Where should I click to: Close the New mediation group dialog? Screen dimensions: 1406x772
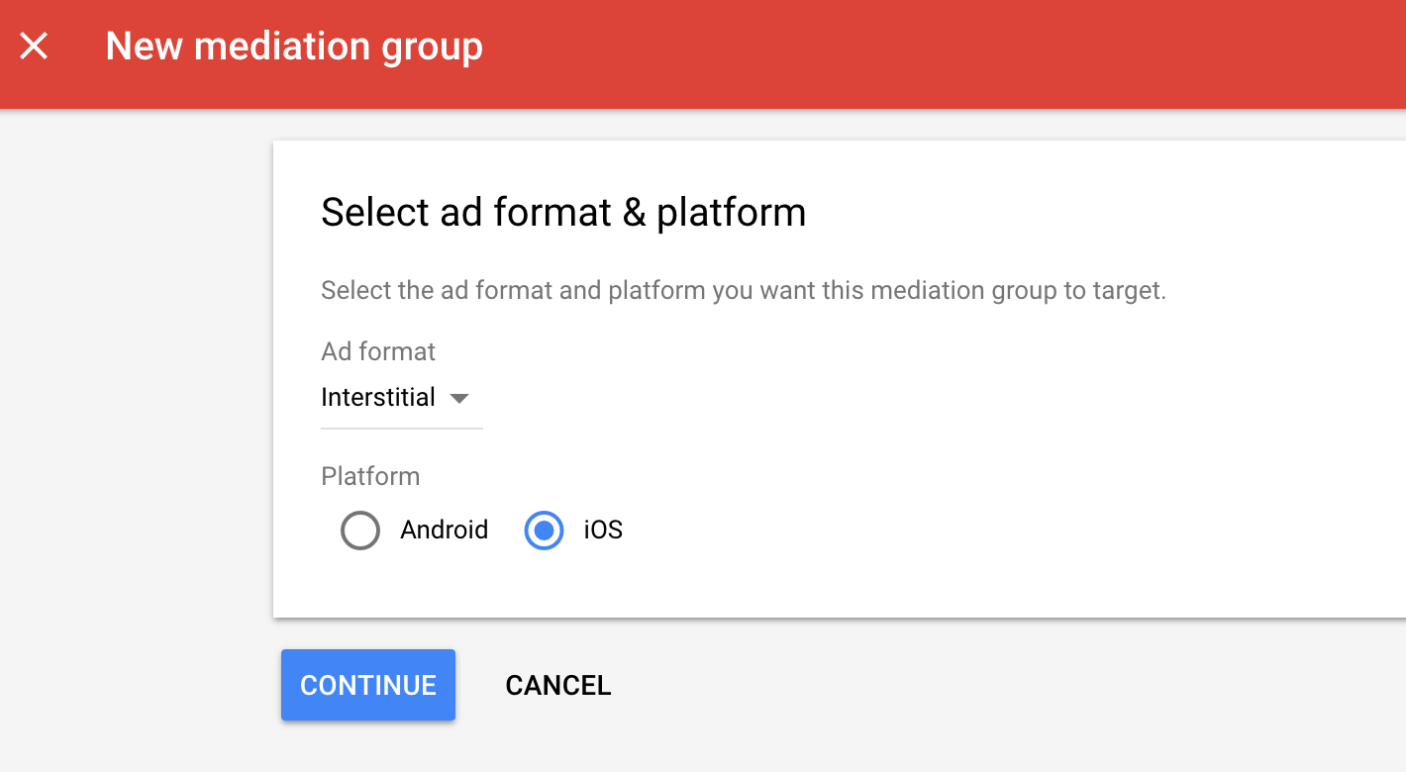(34, 46)
